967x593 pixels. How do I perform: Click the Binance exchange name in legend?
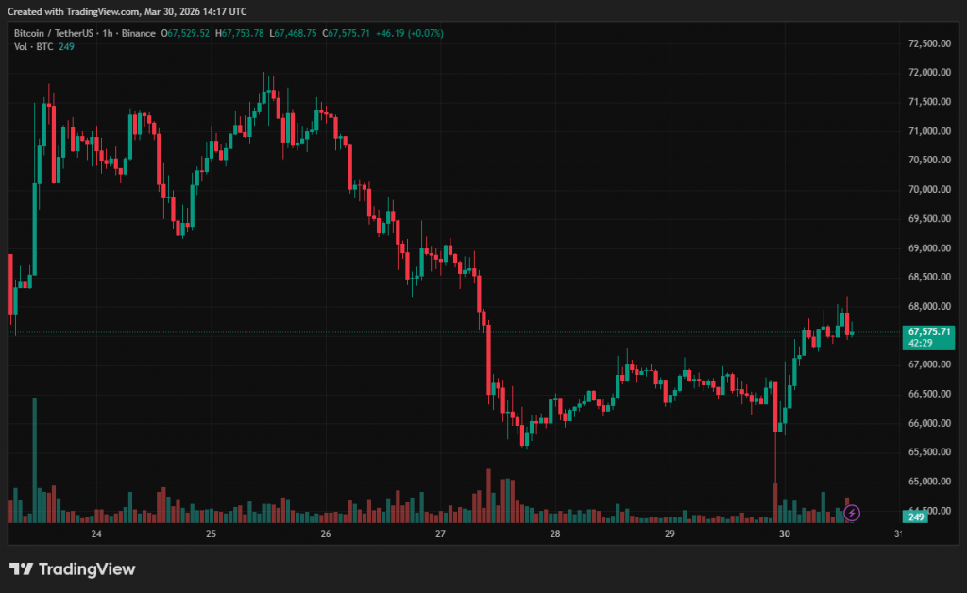(x=138, y=33)
